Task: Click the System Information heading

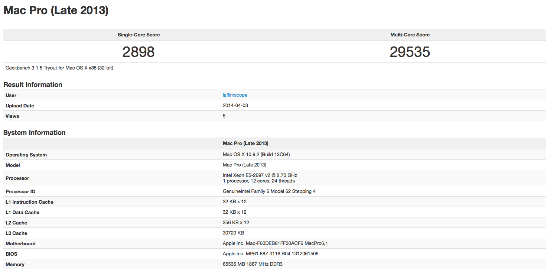Action: pos(35,133)
